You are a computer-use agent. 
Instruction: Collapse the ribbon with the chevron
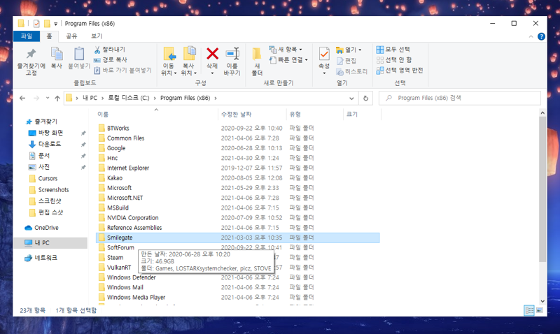531,37
